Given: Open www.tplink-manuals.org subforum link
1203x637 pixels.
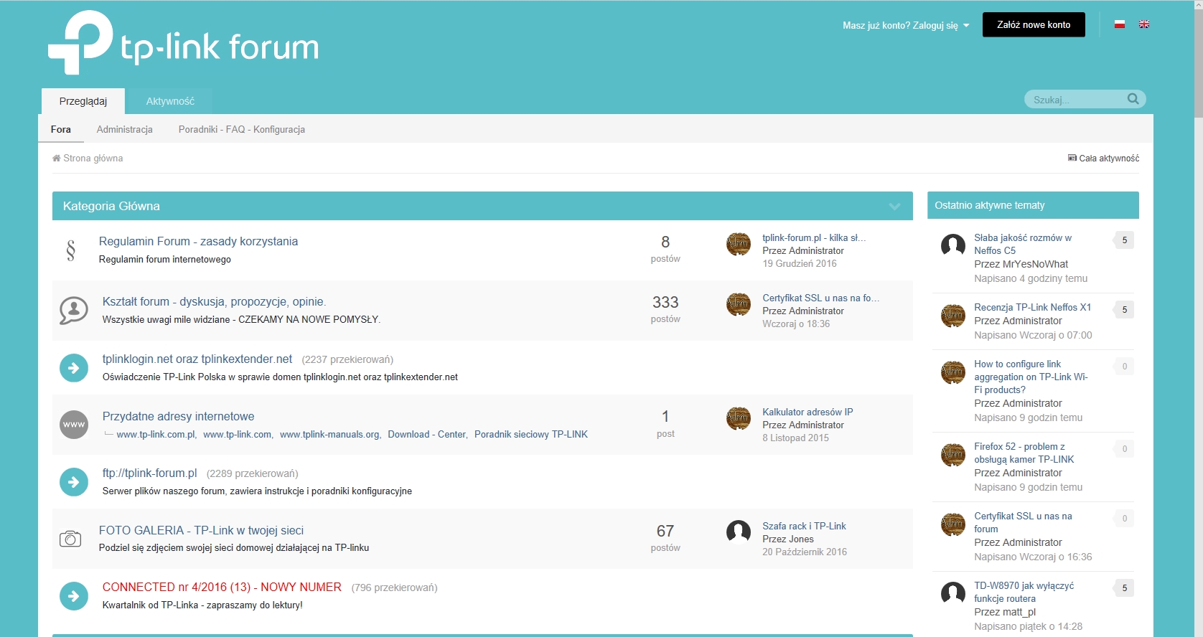Looking at the screenshot, I should tap(329, 434).
